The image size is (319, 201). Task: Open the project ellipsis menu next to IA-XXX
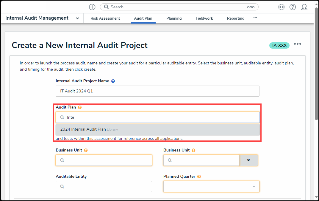[x=298, y=44]
